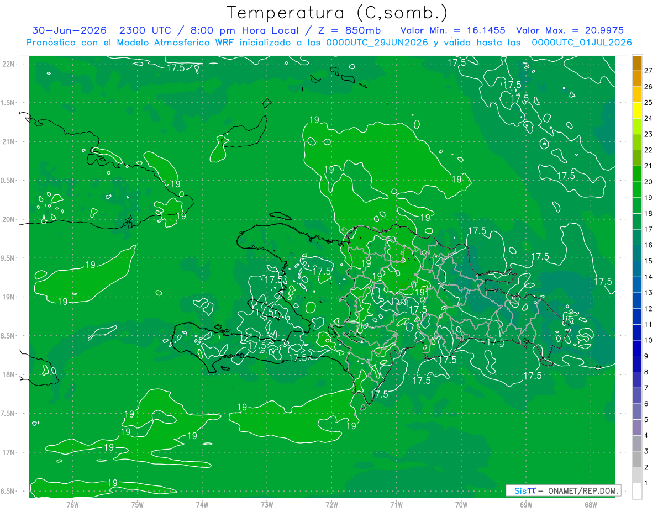The width and height of the screenshot is (663, 512).
Task: Click the legend value '21'
Action: pyautogui.click(x=649, y=165)
